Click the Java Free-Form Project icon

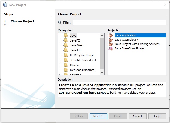[x=111, y=48]
